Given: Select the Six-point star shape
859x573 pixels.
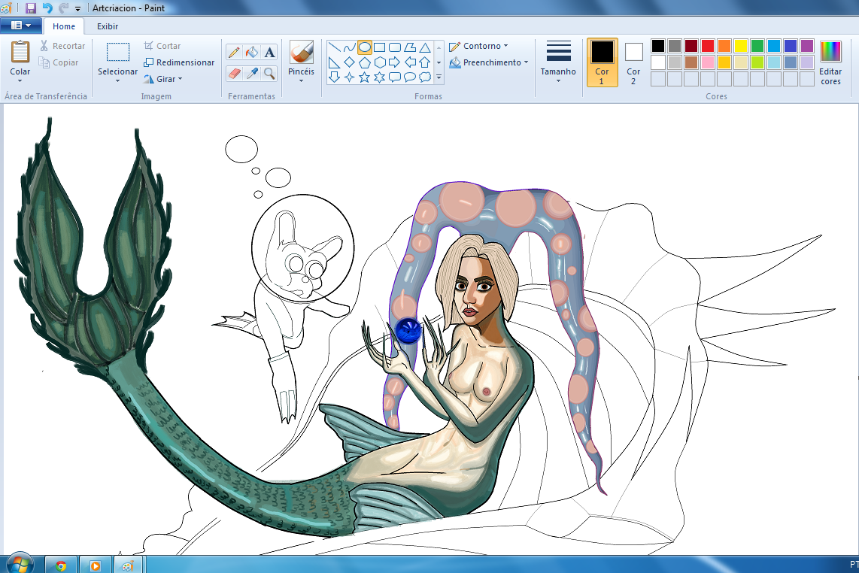Looking at the screenshot, I should pyautogui.click(x=380, y=77).
